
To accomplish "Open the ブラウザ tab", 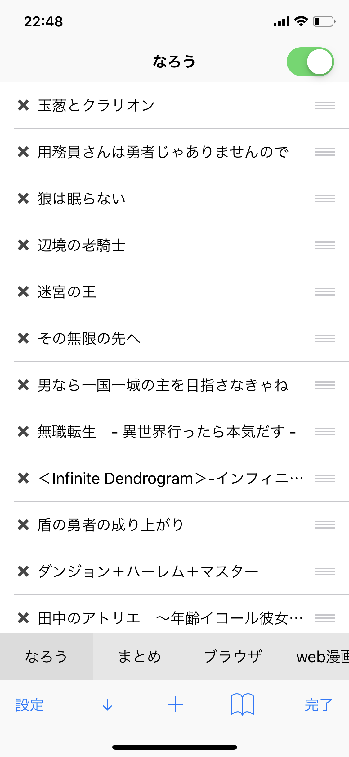I will (x=233, y=657).
